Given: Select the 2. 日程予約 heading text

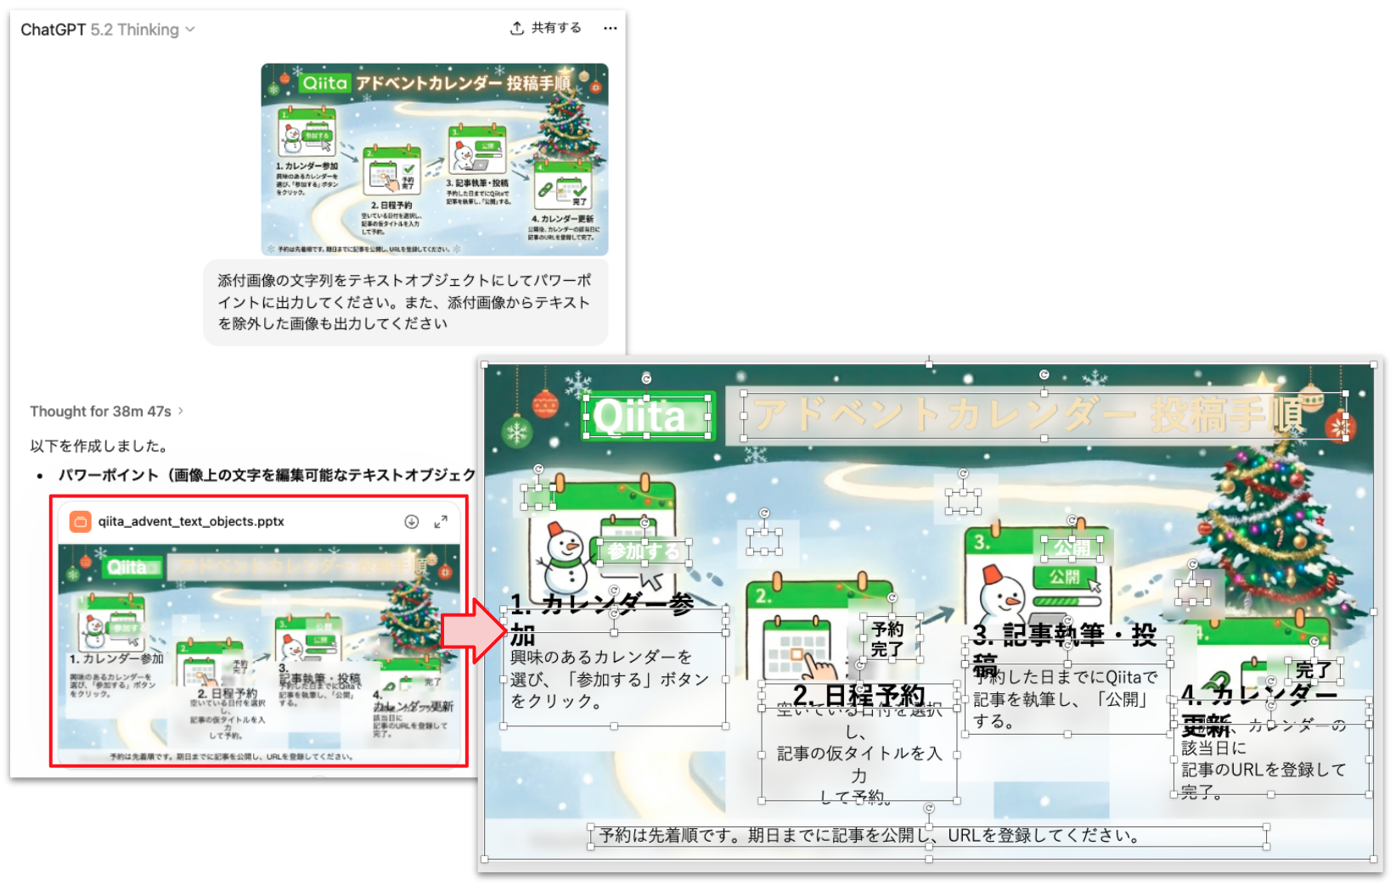Looking at the screenshot, I should [858, 697].
